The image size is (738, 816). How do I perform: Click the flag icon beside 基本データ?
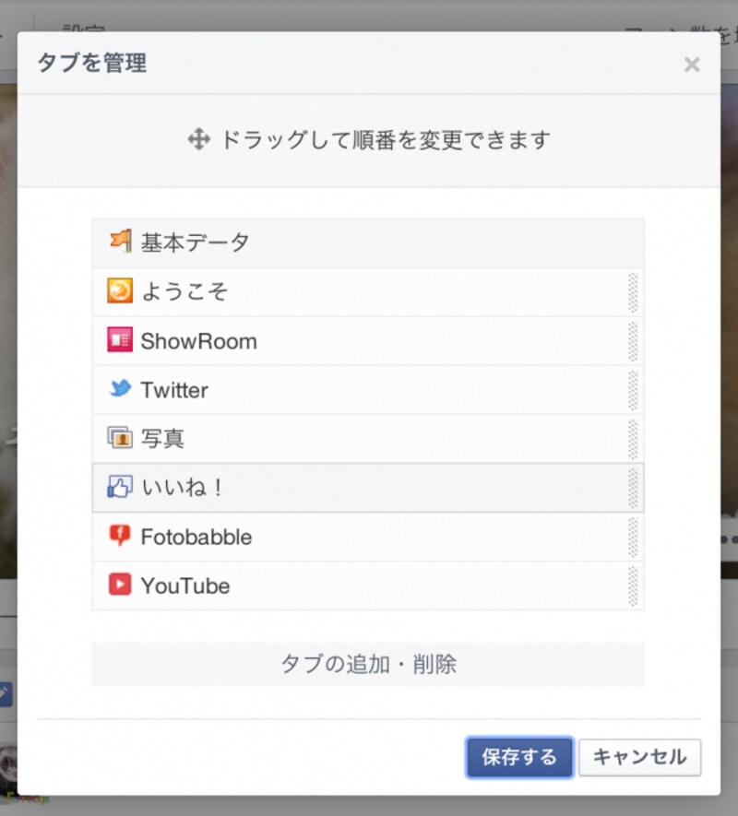click(121, 240)
